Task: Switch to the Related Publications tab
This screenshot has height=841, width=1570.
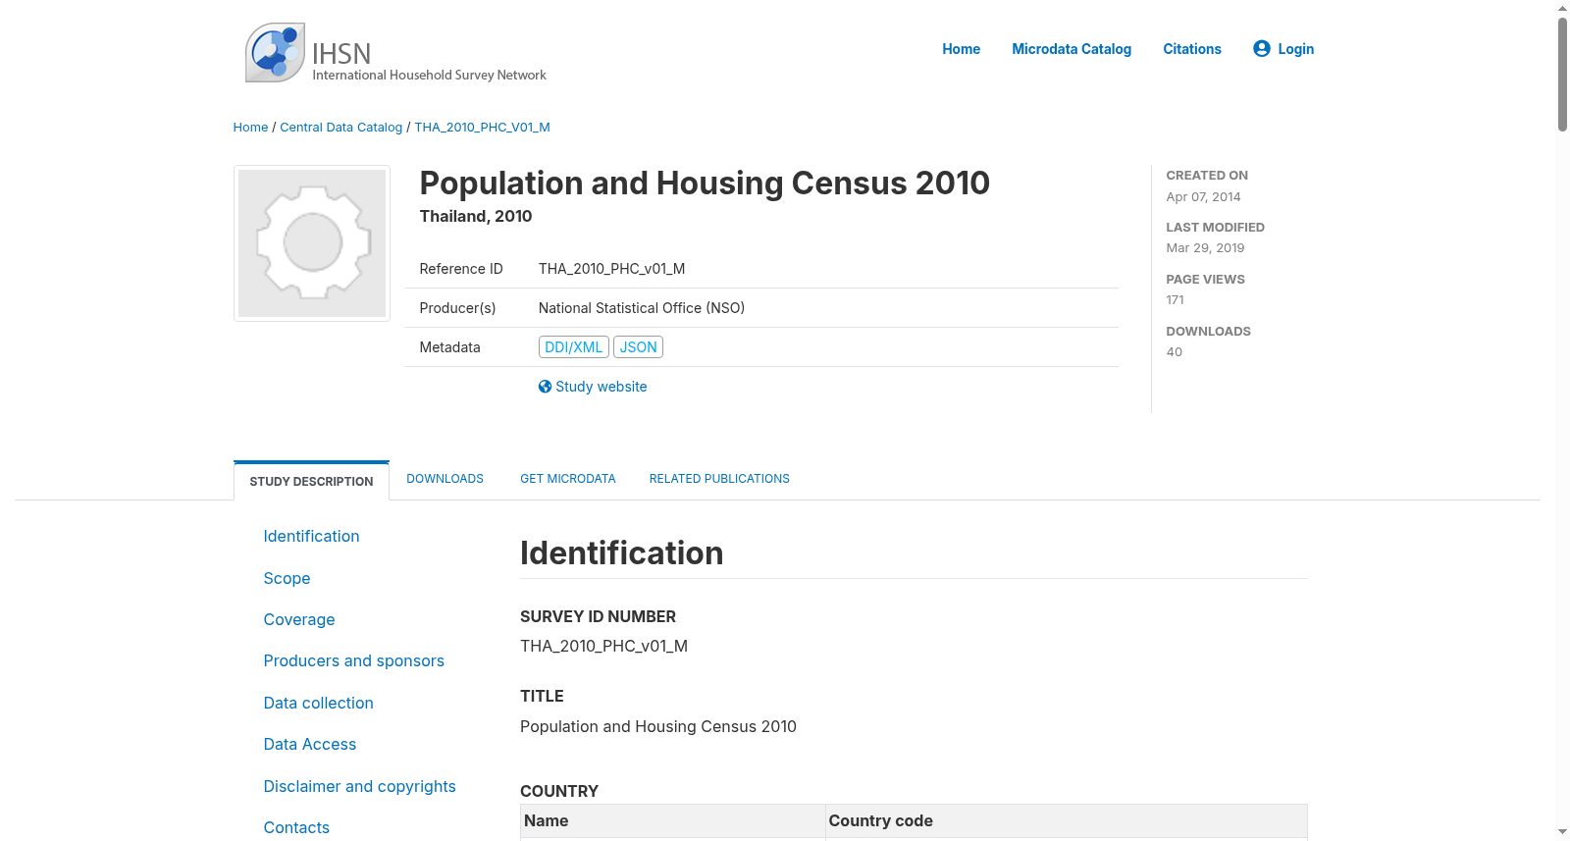Action: pos(719,479)
